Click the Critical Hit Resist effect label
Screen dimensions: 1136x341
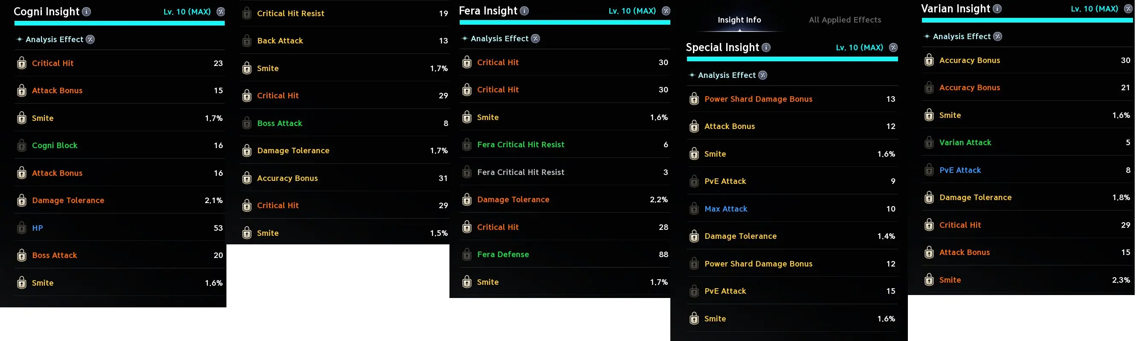(291, 14)
